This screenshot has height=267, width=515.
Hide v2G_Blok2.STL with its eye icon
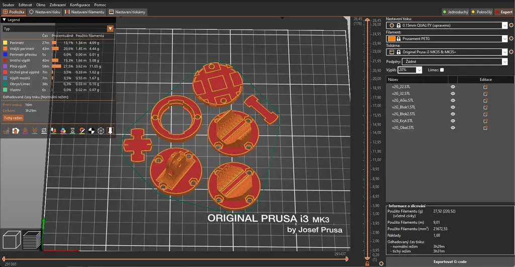(453, 114)
